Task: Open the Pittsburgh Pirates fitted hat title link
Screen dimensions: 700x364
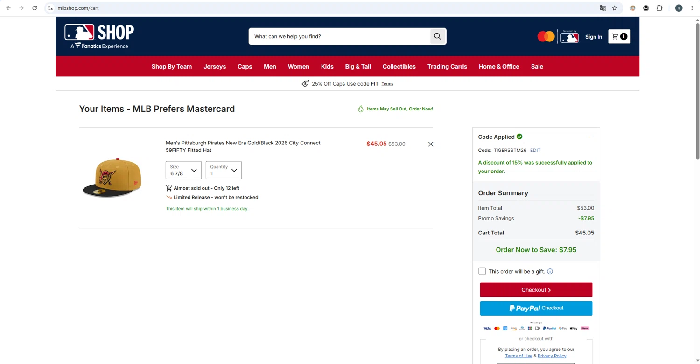Action: pyautogui.click(x=243, y=146)
